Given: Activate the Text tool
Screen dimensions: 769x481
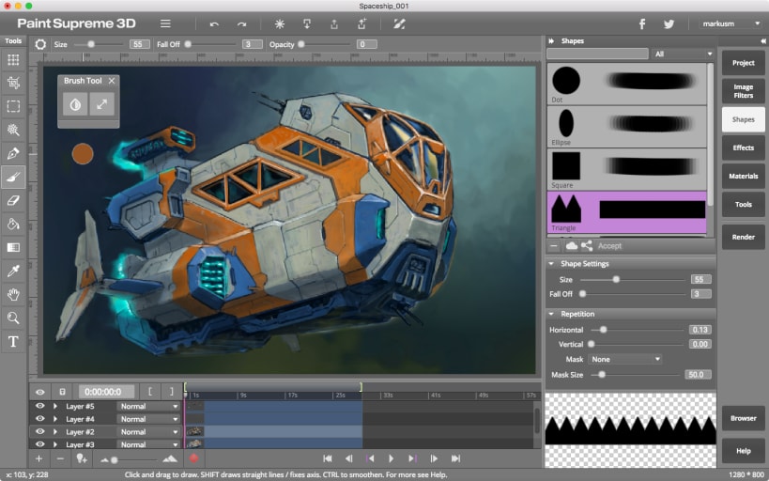Looking at the screenshot, I should pos(13,342).
